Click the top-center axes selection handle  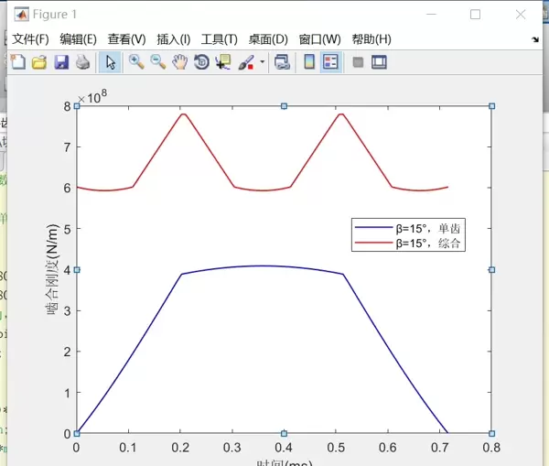(285, 106)
